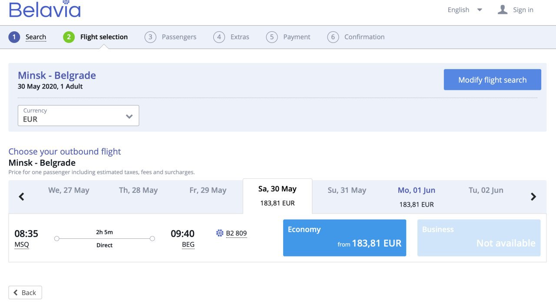
Task: Select Fr, 29 May date
Action: 208,190
